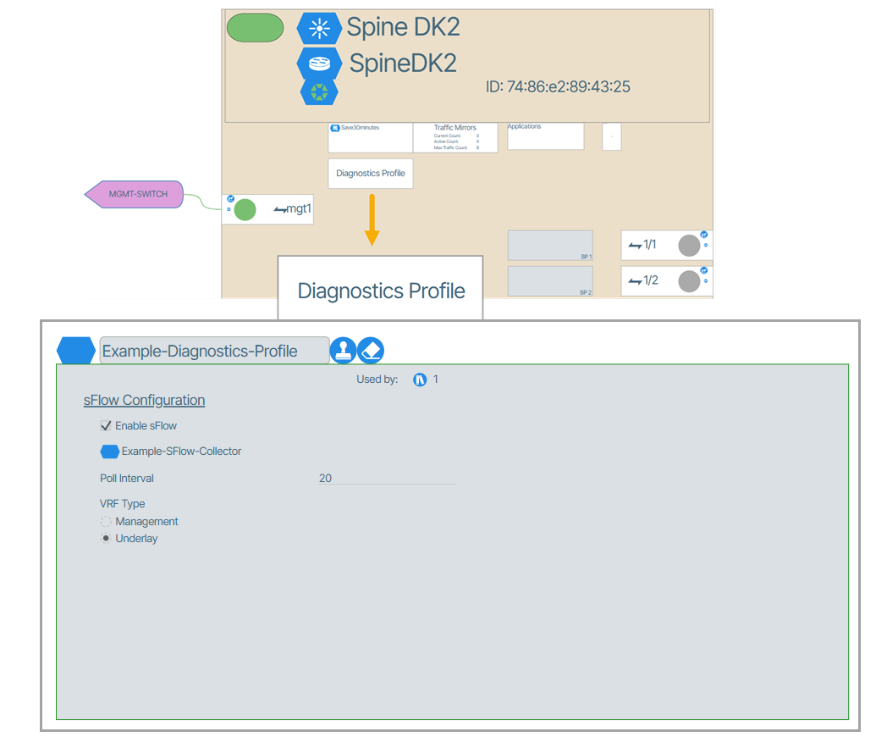Click the Example-SFlow-Collector hexagon icon
887x748 pixels.
click(x=109, y=452)
